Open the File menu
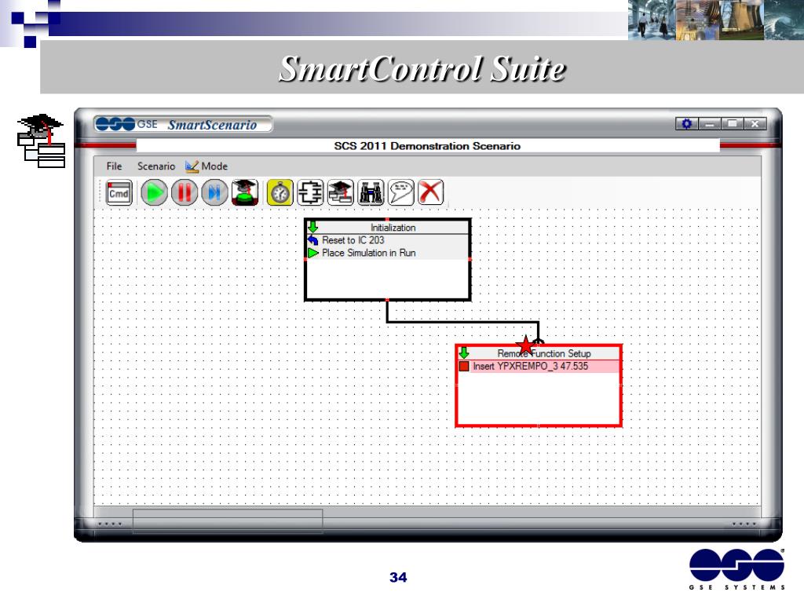The image size is (804, 603). [x=114, y=166]
